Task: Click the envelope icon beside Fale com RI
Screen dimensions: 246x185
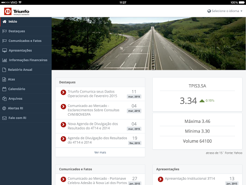Action: [x=4, y=118]
